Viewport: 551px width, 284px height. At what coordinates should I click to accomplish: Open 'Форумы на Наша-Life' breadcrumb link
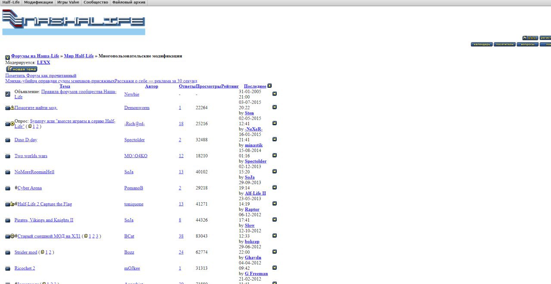[x=35, y=56]
